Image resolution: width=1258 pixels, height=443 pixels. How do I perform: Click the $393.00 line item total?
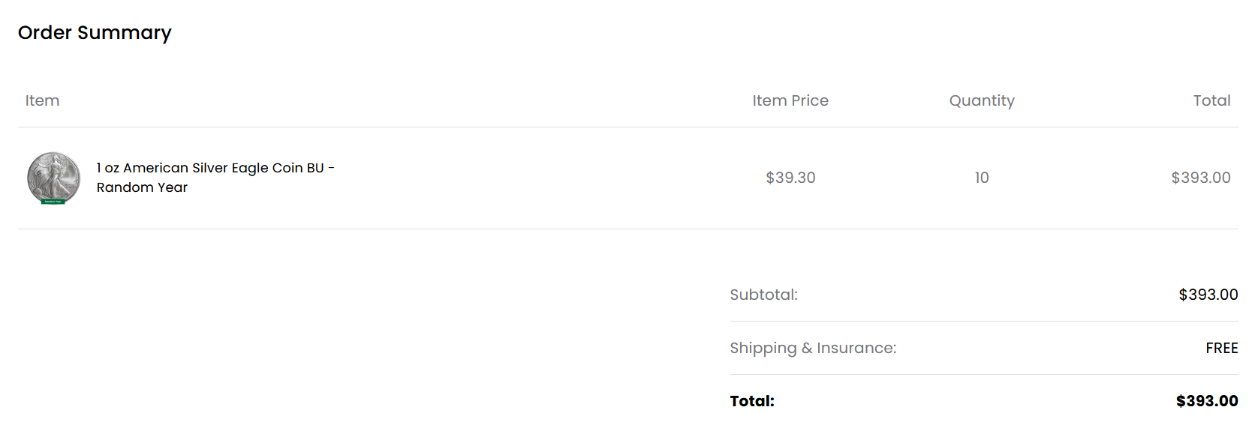point(1201,178)
